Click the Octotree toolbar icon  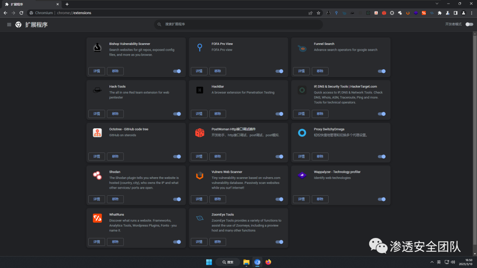pyautogui.click(x=376, y=13)
